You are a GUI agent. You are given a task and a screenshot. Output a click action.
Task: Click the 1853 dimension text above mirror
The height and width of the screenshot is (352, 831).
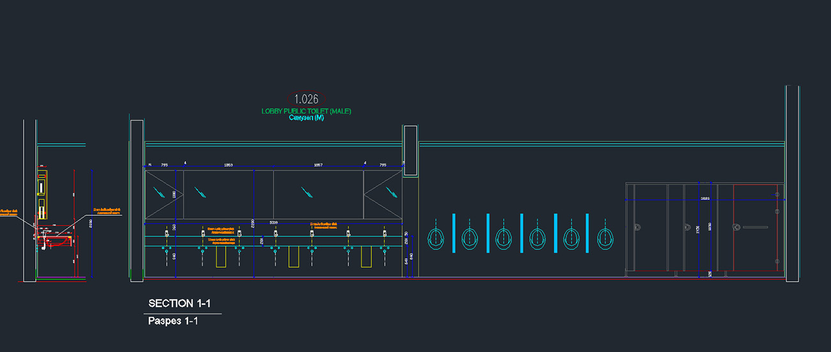(228, 165)
